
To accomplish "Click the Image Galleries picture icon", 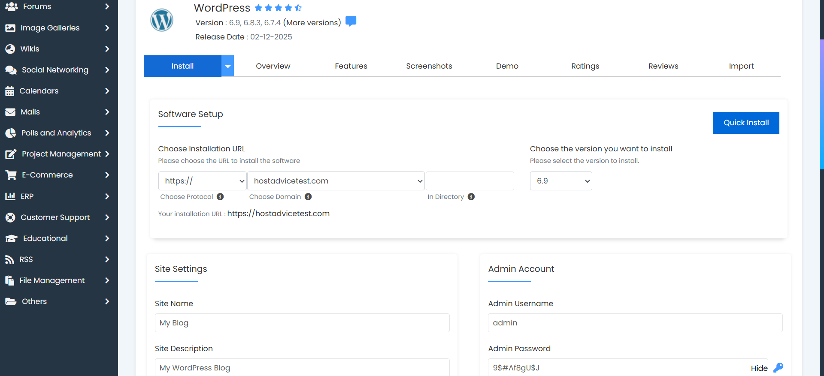I will 10,28.
